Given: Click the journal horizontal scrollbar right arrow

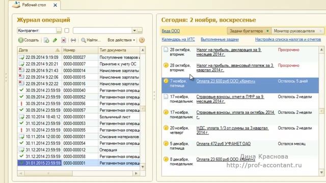Looking at the screenshot, I should [136, 173].
